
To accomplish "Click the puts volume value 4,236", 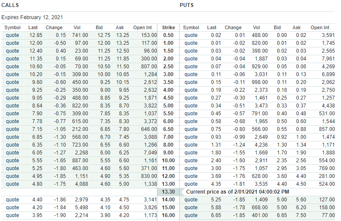I will coord(261,145).
